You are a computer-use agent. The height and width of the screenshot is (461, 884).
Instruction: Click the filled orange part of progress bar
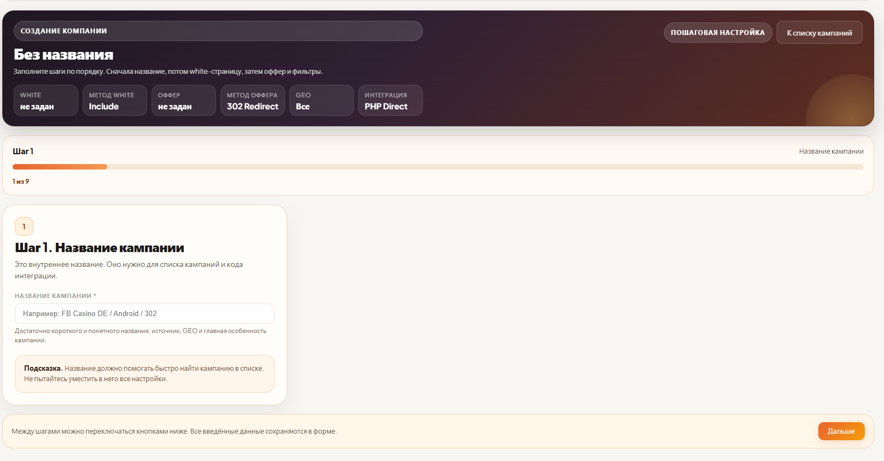click(60, 167)
